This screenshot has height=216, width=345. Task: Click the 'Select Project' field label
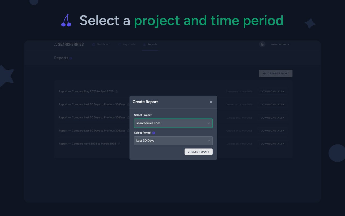point(143,115)
